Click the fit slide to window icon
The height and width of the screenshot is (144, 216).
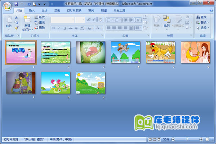[207, 139]
